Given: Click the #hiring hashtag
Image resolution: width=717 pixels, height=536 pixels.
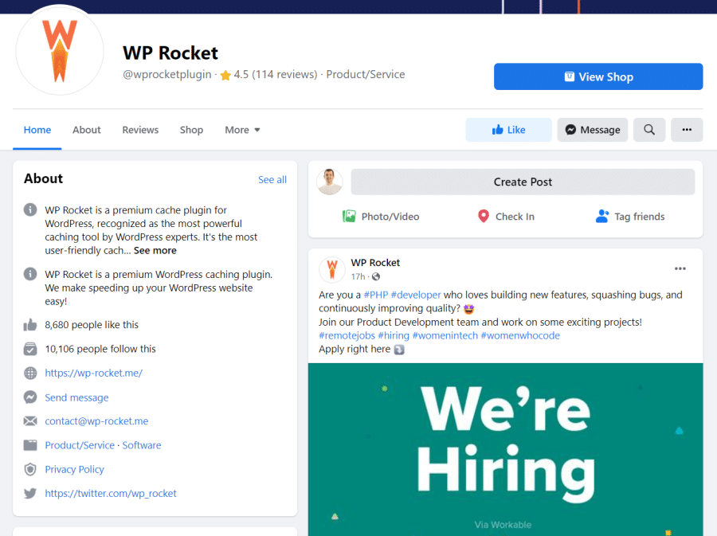Looking at the screenshot, I should coord(394,336).
